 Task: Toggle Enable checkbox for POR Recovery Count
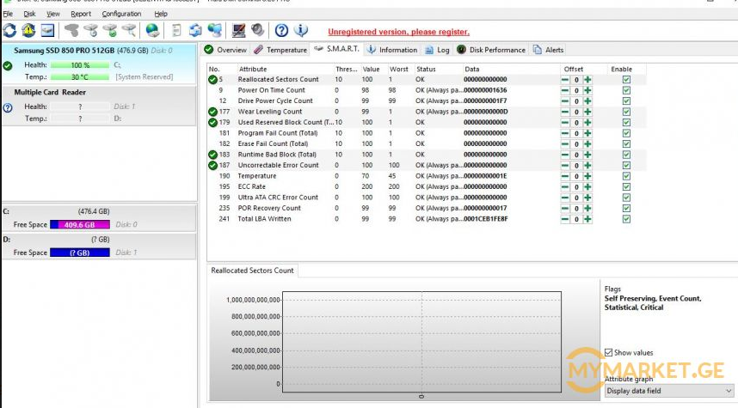coord(626,208)
